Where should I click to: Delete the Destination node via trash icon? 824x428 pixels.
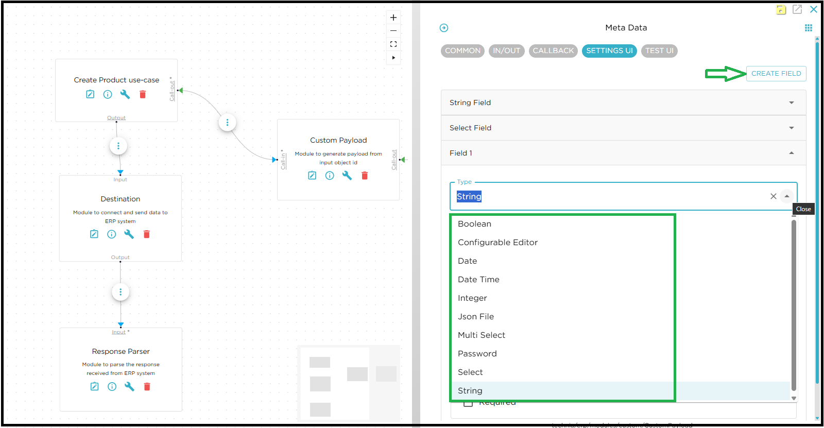(146, 234)
